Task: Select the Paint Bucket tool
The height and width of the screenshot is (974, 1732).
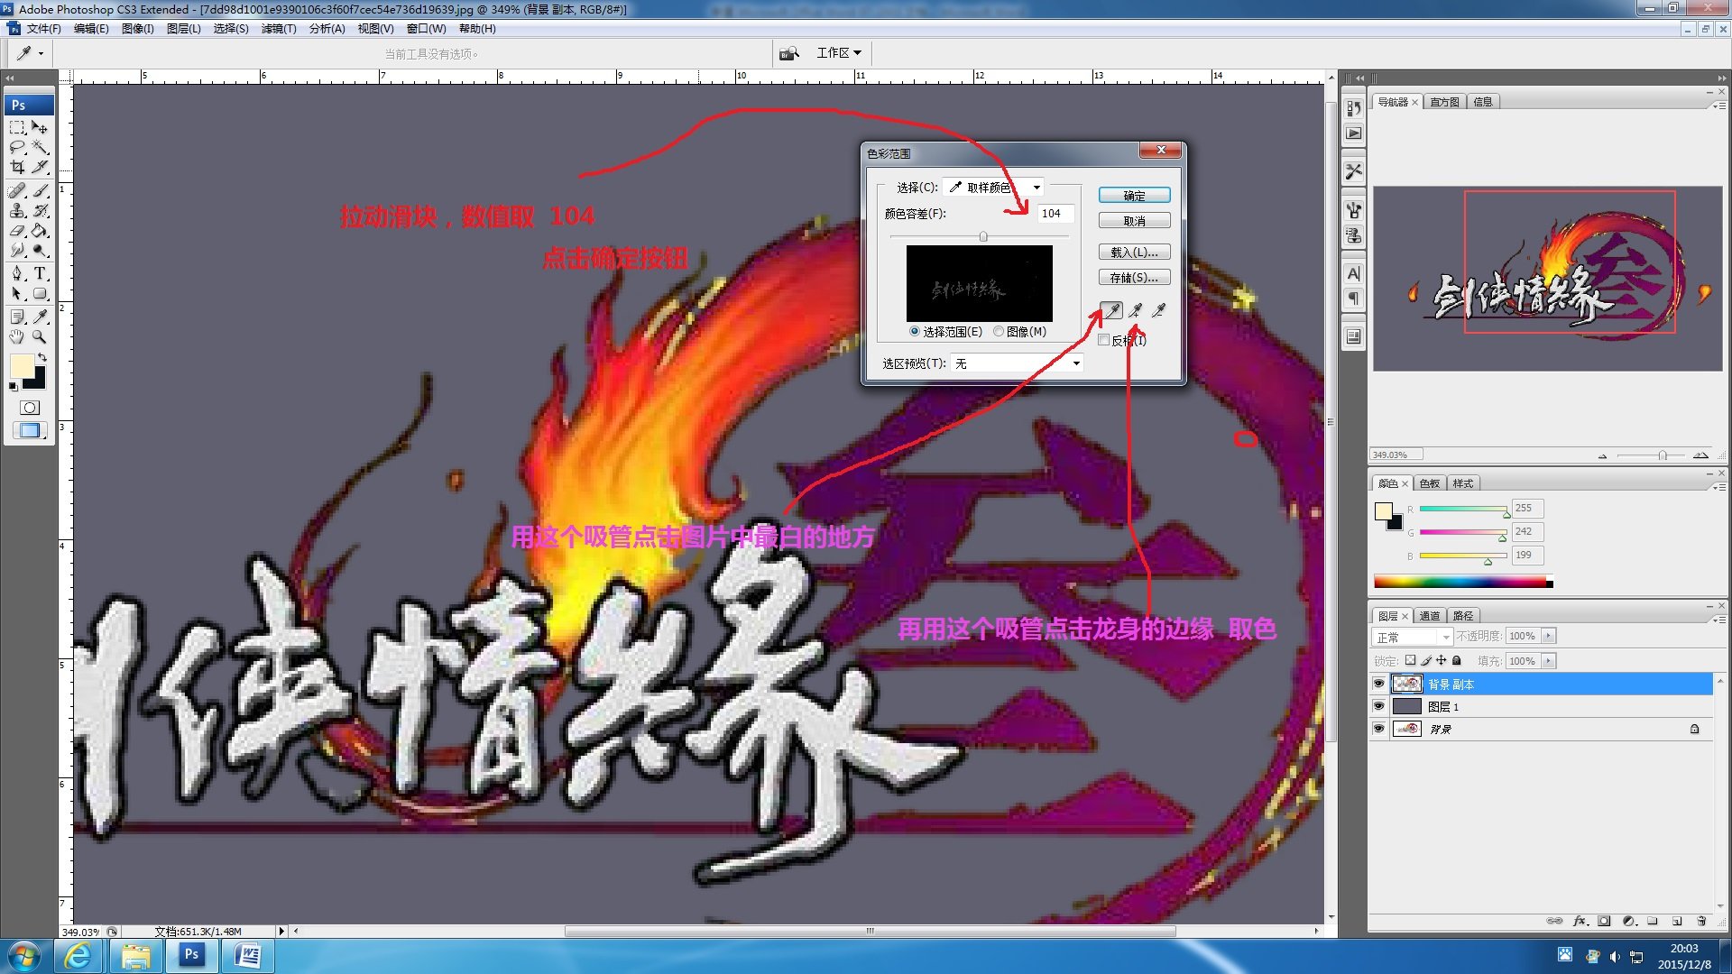Action: [40, 231]
